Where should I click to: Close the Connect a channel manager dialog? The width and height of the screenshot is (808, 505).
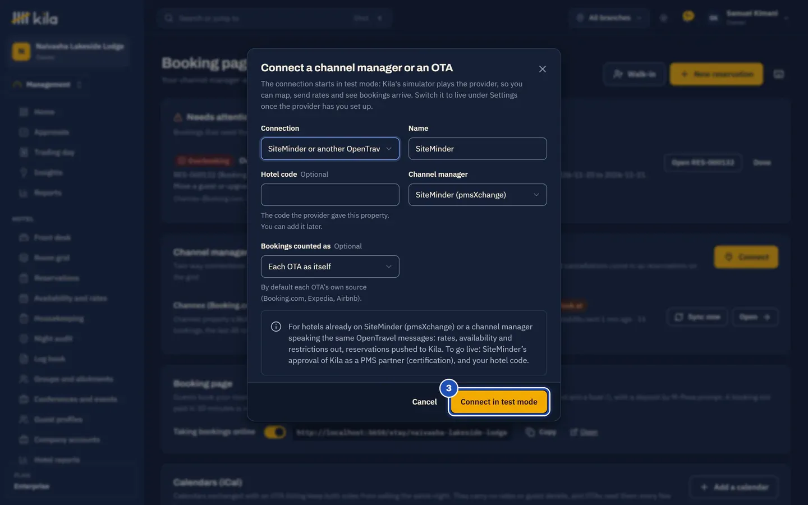pos(542,69)
